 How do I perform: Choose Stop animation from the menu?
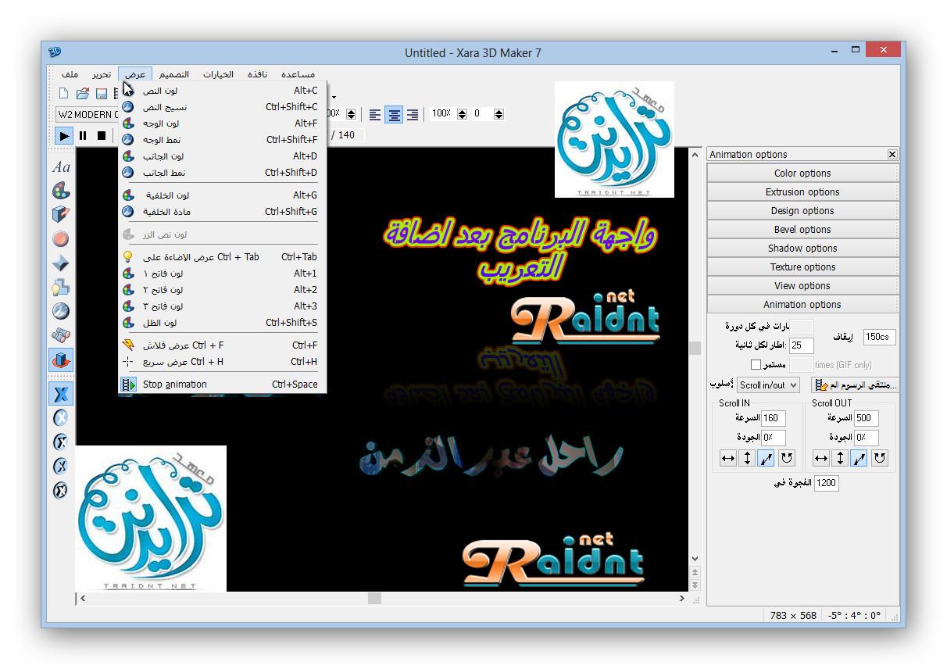pos(175,385)
